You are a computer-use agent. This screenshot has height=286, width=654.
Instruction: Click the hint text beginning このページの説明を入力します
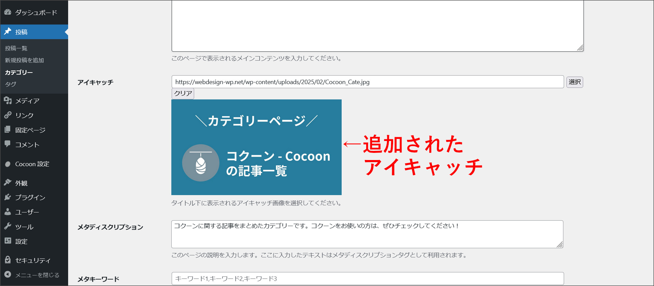[319, 255]
